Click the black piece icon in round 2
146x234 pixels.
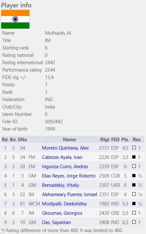point(134,157)
